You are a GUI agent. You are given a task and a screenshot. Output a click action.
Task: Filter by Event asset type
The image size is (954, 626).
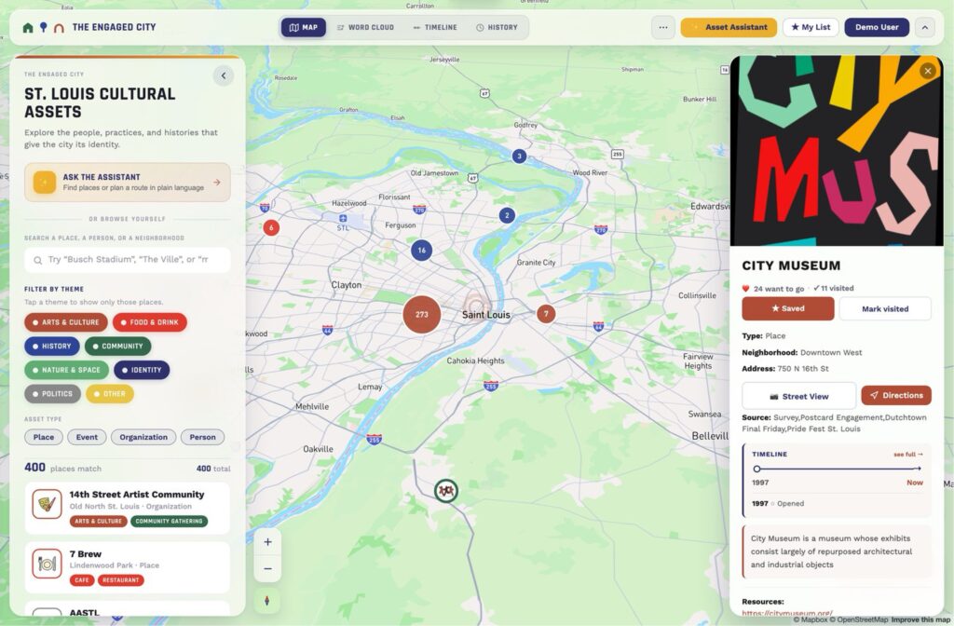pyautogui.click(x=87, y=437)
